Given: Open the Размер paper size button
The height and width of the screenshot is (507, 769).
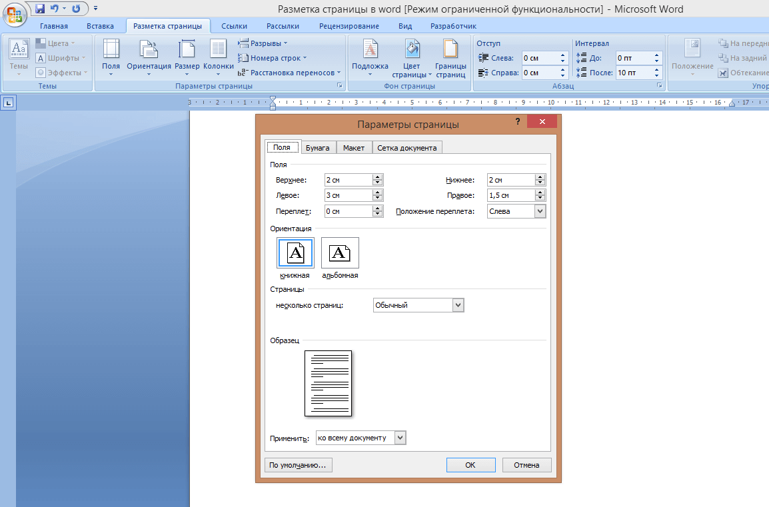Looking at the screenshot, I should pyautogui.click(x=187, y=57).
